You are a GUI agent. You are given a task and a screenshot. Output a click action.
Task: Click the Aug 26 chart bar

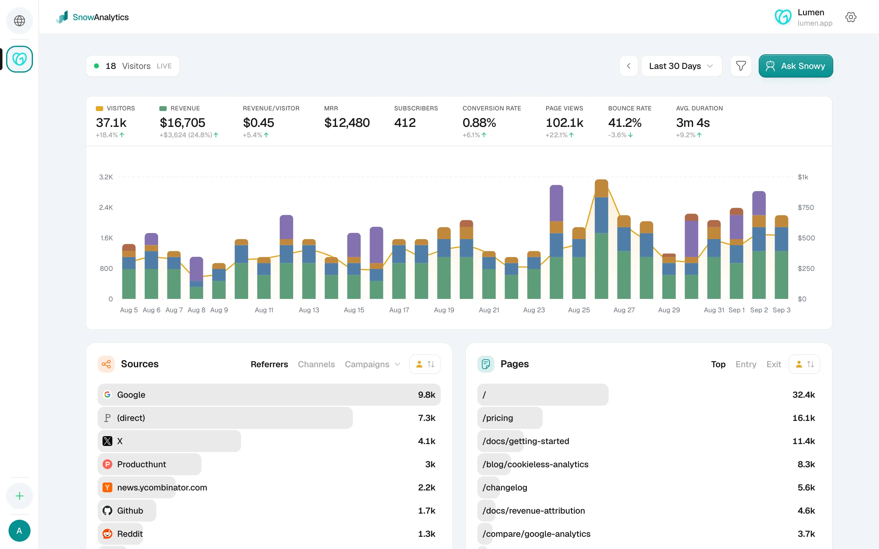[x=601, y=239]
